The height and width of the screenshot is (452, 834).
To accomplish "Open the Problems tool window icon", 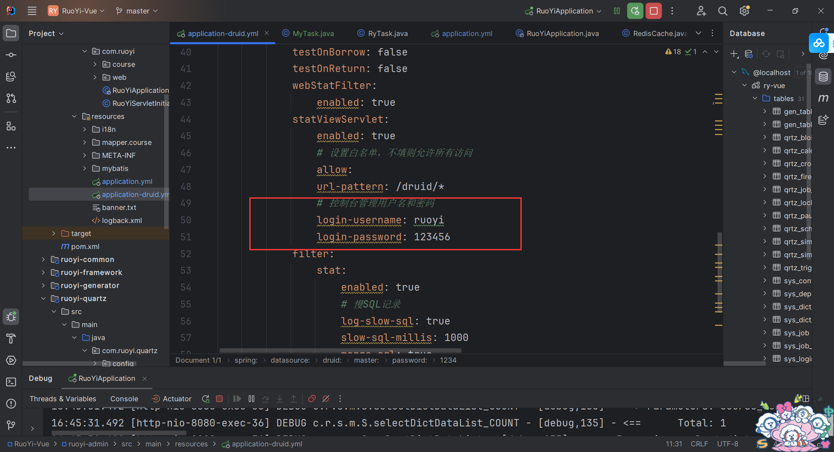I will click(x=11, y=403).
